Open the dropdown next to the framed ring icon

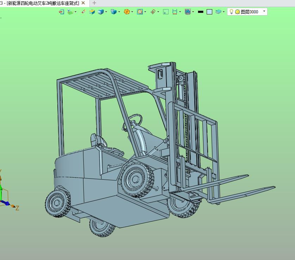click(145, 12)
